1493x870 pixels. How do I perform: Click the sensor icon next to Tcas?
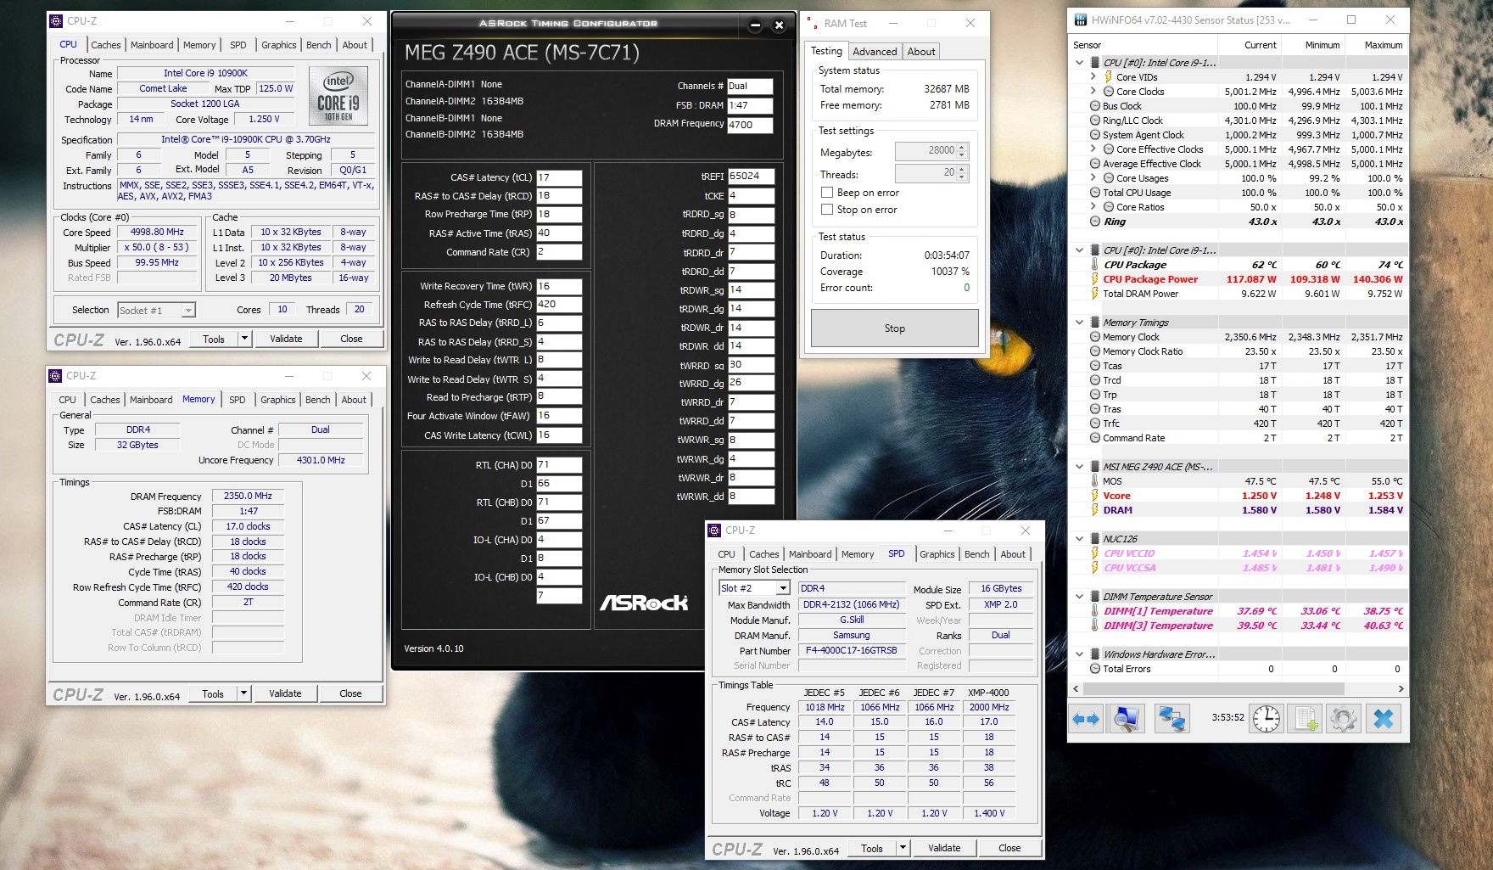[1094, 366]
